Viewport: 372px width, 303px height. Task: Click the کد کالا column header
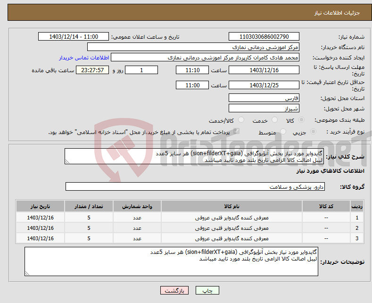[326, 206]
